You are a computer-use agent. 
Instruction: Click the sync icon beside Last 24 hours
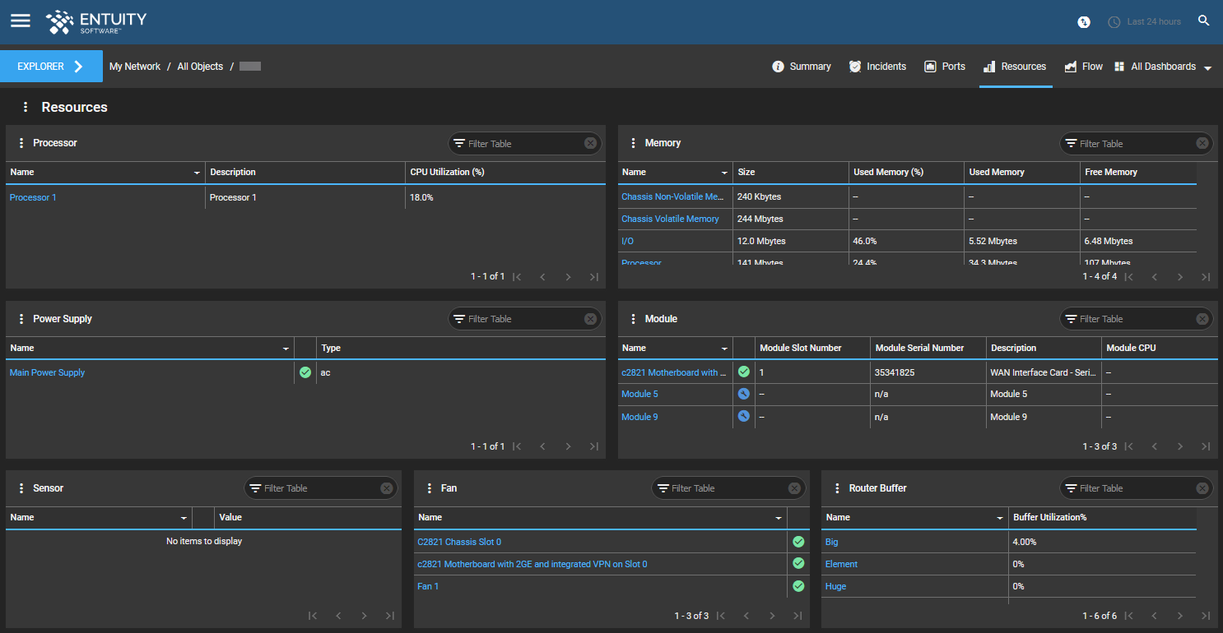pos(1084,21)
